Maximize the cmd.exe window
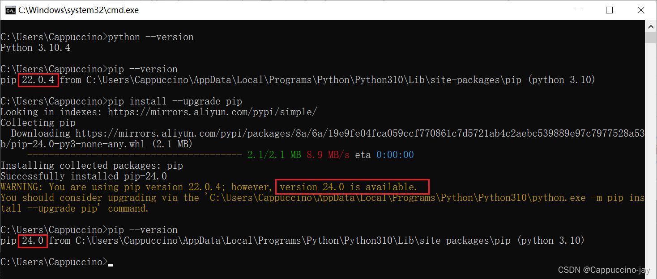 pos(609,10)
